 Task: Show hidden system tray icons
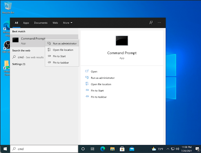point(168,149)
